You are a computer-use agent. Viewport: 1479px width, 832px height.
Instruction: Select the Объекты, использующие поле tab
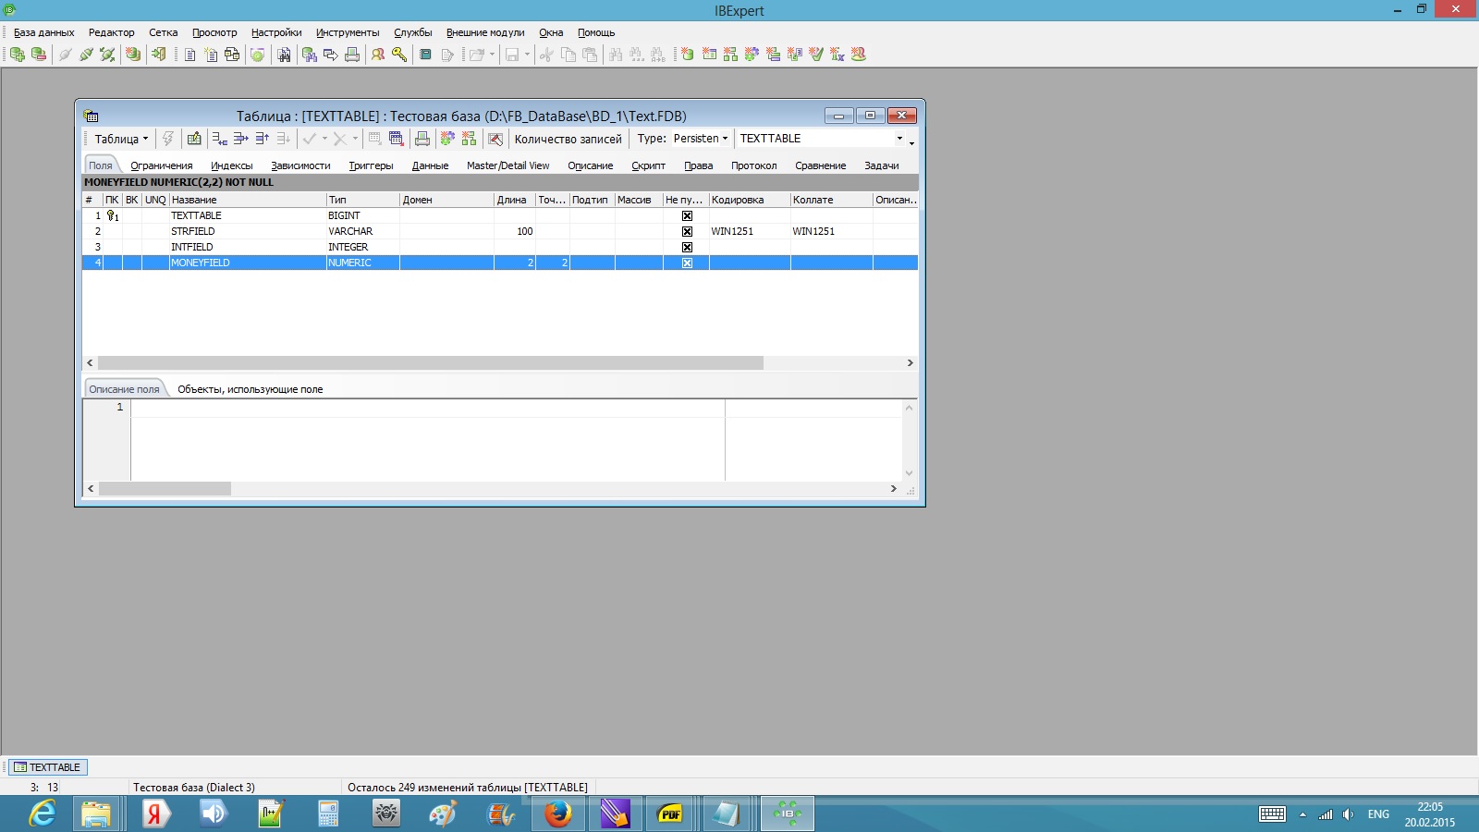click(250, 389)
